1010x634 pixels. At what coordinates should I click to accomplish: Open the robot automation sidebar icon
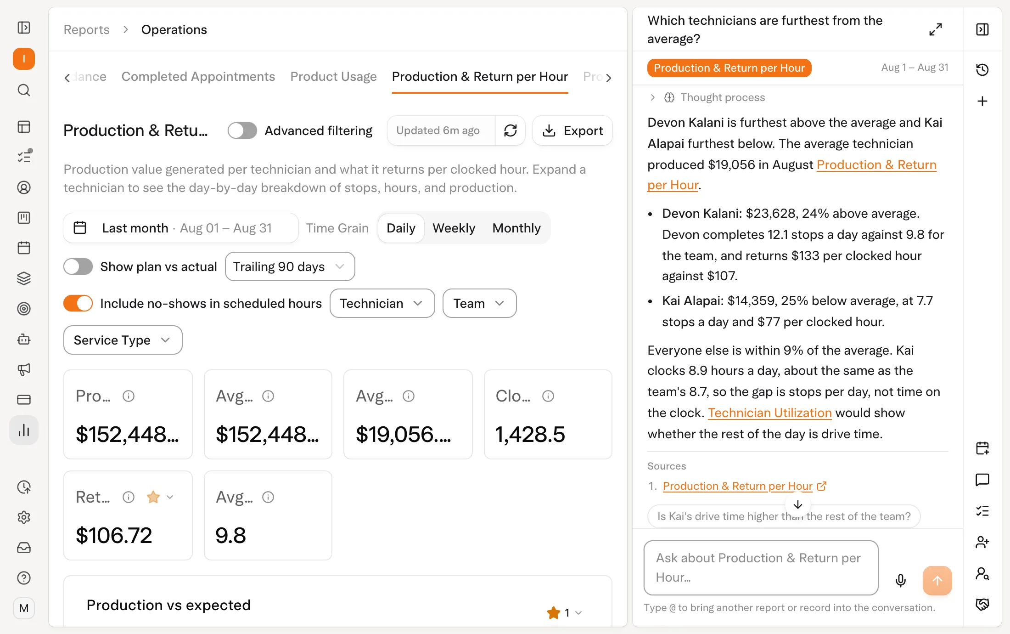tap(24, 339)
